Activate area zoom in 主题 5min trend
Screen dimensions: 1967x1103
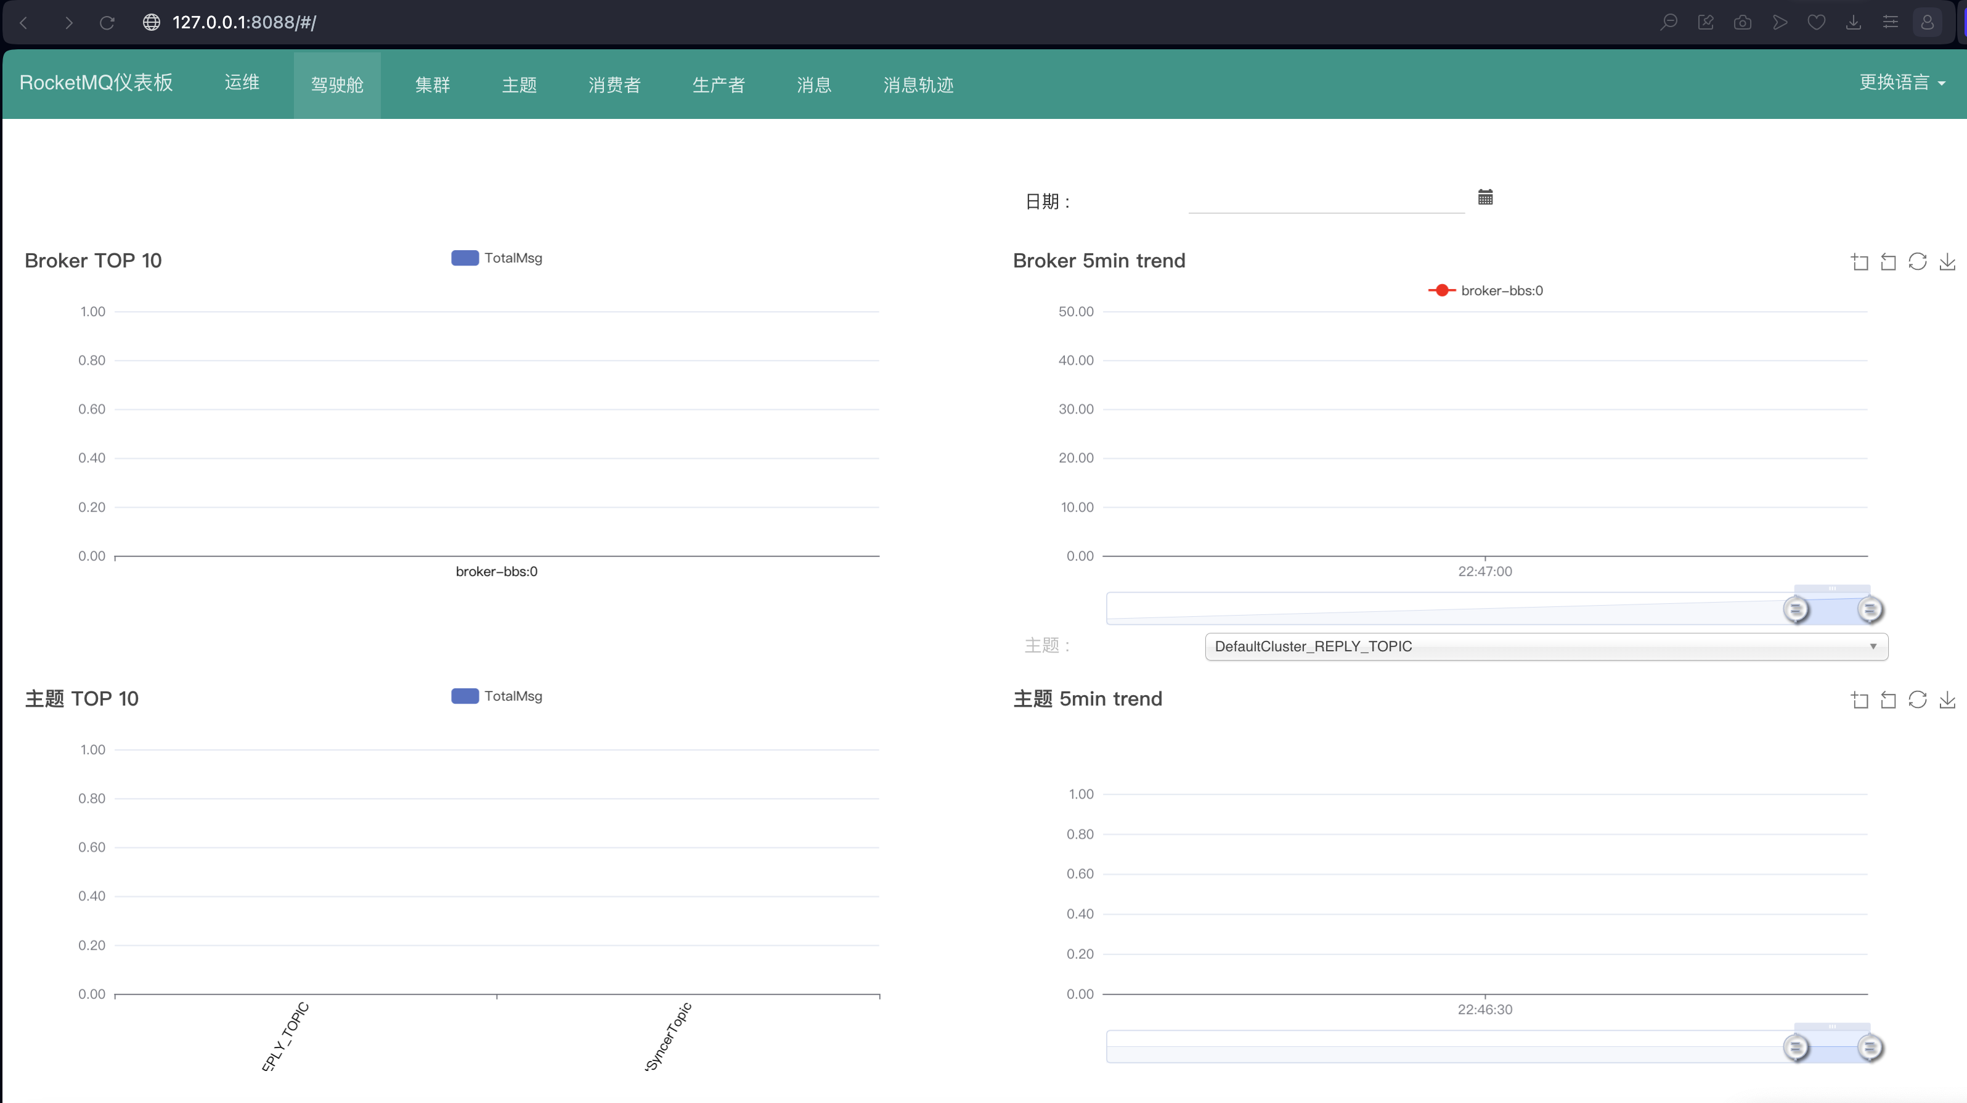tap(1859, 700)
